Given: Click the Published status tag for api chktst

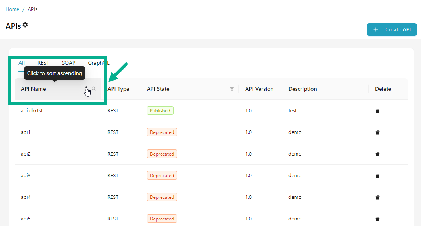Looking at the screenshot, I should point(160,111).
